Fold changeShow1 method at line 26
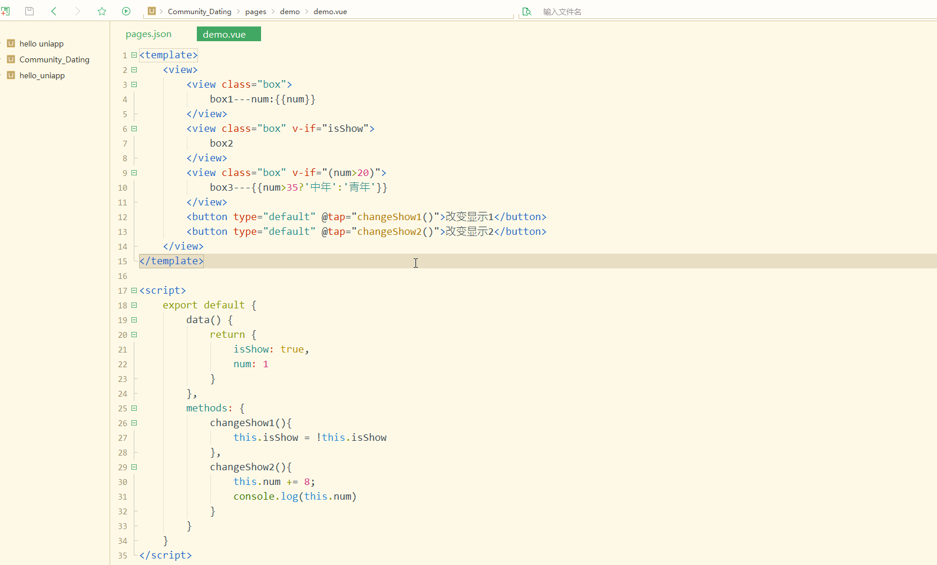This screenshot has width=937, height=565. pos(134,423)
